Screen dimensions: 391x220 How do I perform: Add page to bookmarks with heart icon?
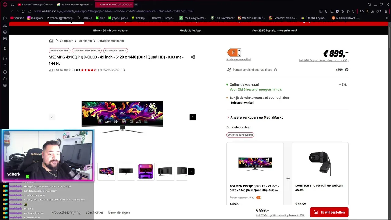(354, 11)
